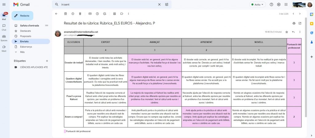Viewport: 315px width, 138px height.
Task: Star this email message
Action: pyautogui.click(x=287, y=32)
